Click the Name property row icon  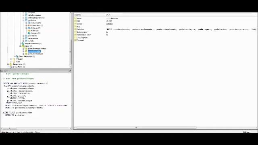pyautogui.click(x=75, y=19)
